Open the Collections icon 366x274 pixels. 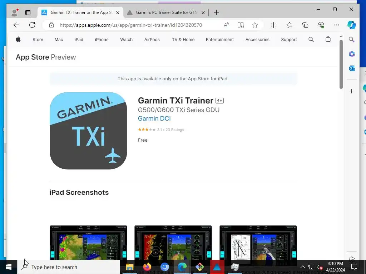(305, 25)
